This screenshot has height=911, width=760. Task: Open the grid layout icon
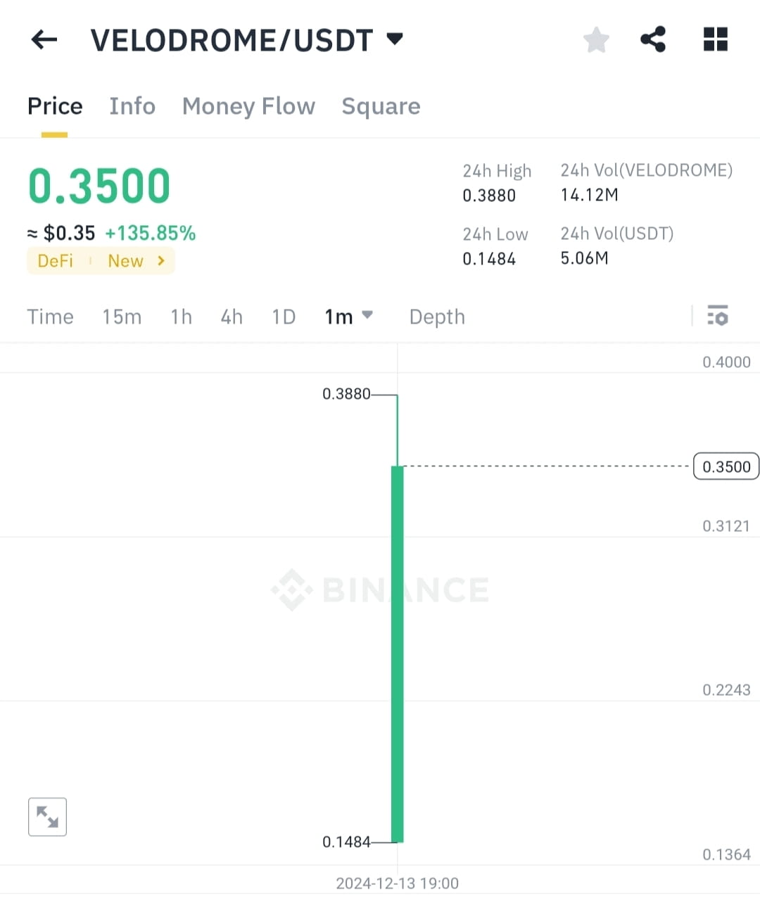(x=716, y=39)
